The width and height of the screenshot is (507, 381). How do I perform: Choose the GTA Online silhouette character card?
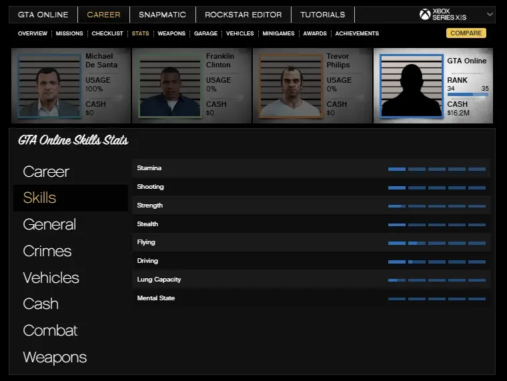pos(411,87)
